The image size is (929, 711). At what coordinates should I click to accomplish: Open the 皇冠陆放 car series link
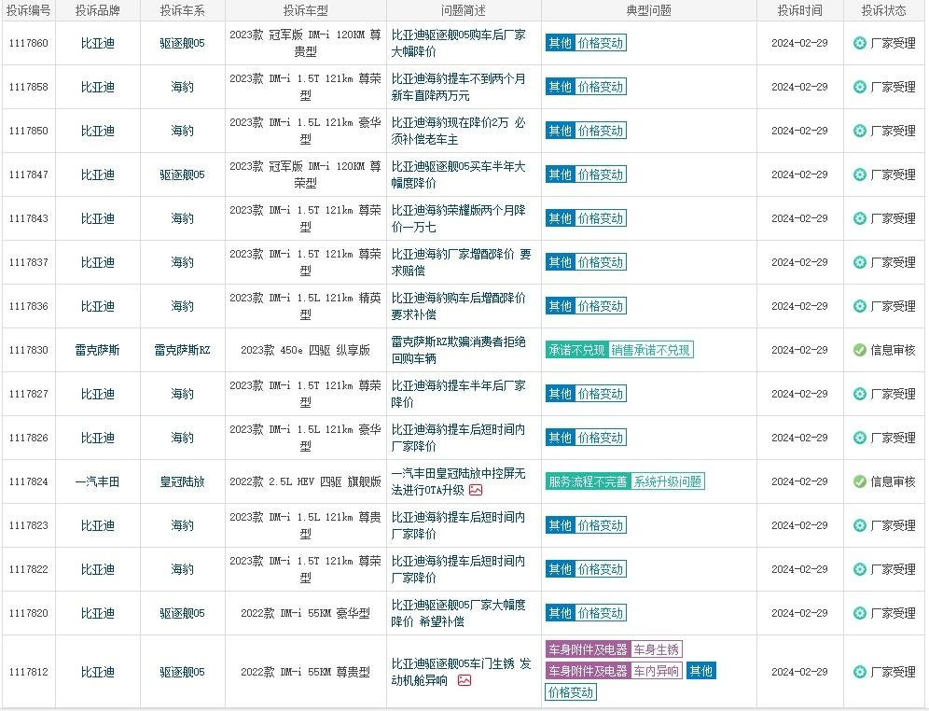click(x=182, y=481)
